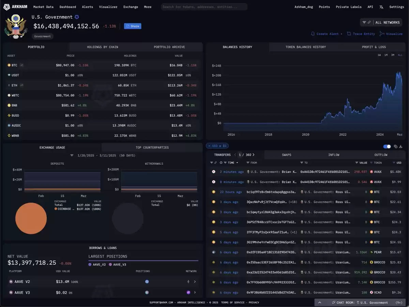The image size is (409, 307).
Task: Click the AAVE V2 position icon
Action: click(147, 282)
